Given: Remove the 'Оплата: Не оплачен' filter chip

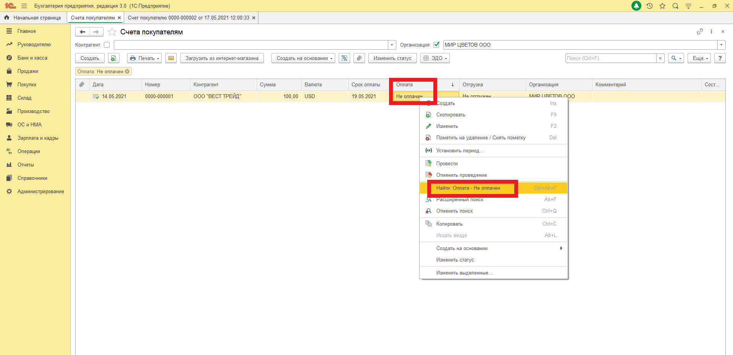Looking at the screenshot, I should 128,71.
